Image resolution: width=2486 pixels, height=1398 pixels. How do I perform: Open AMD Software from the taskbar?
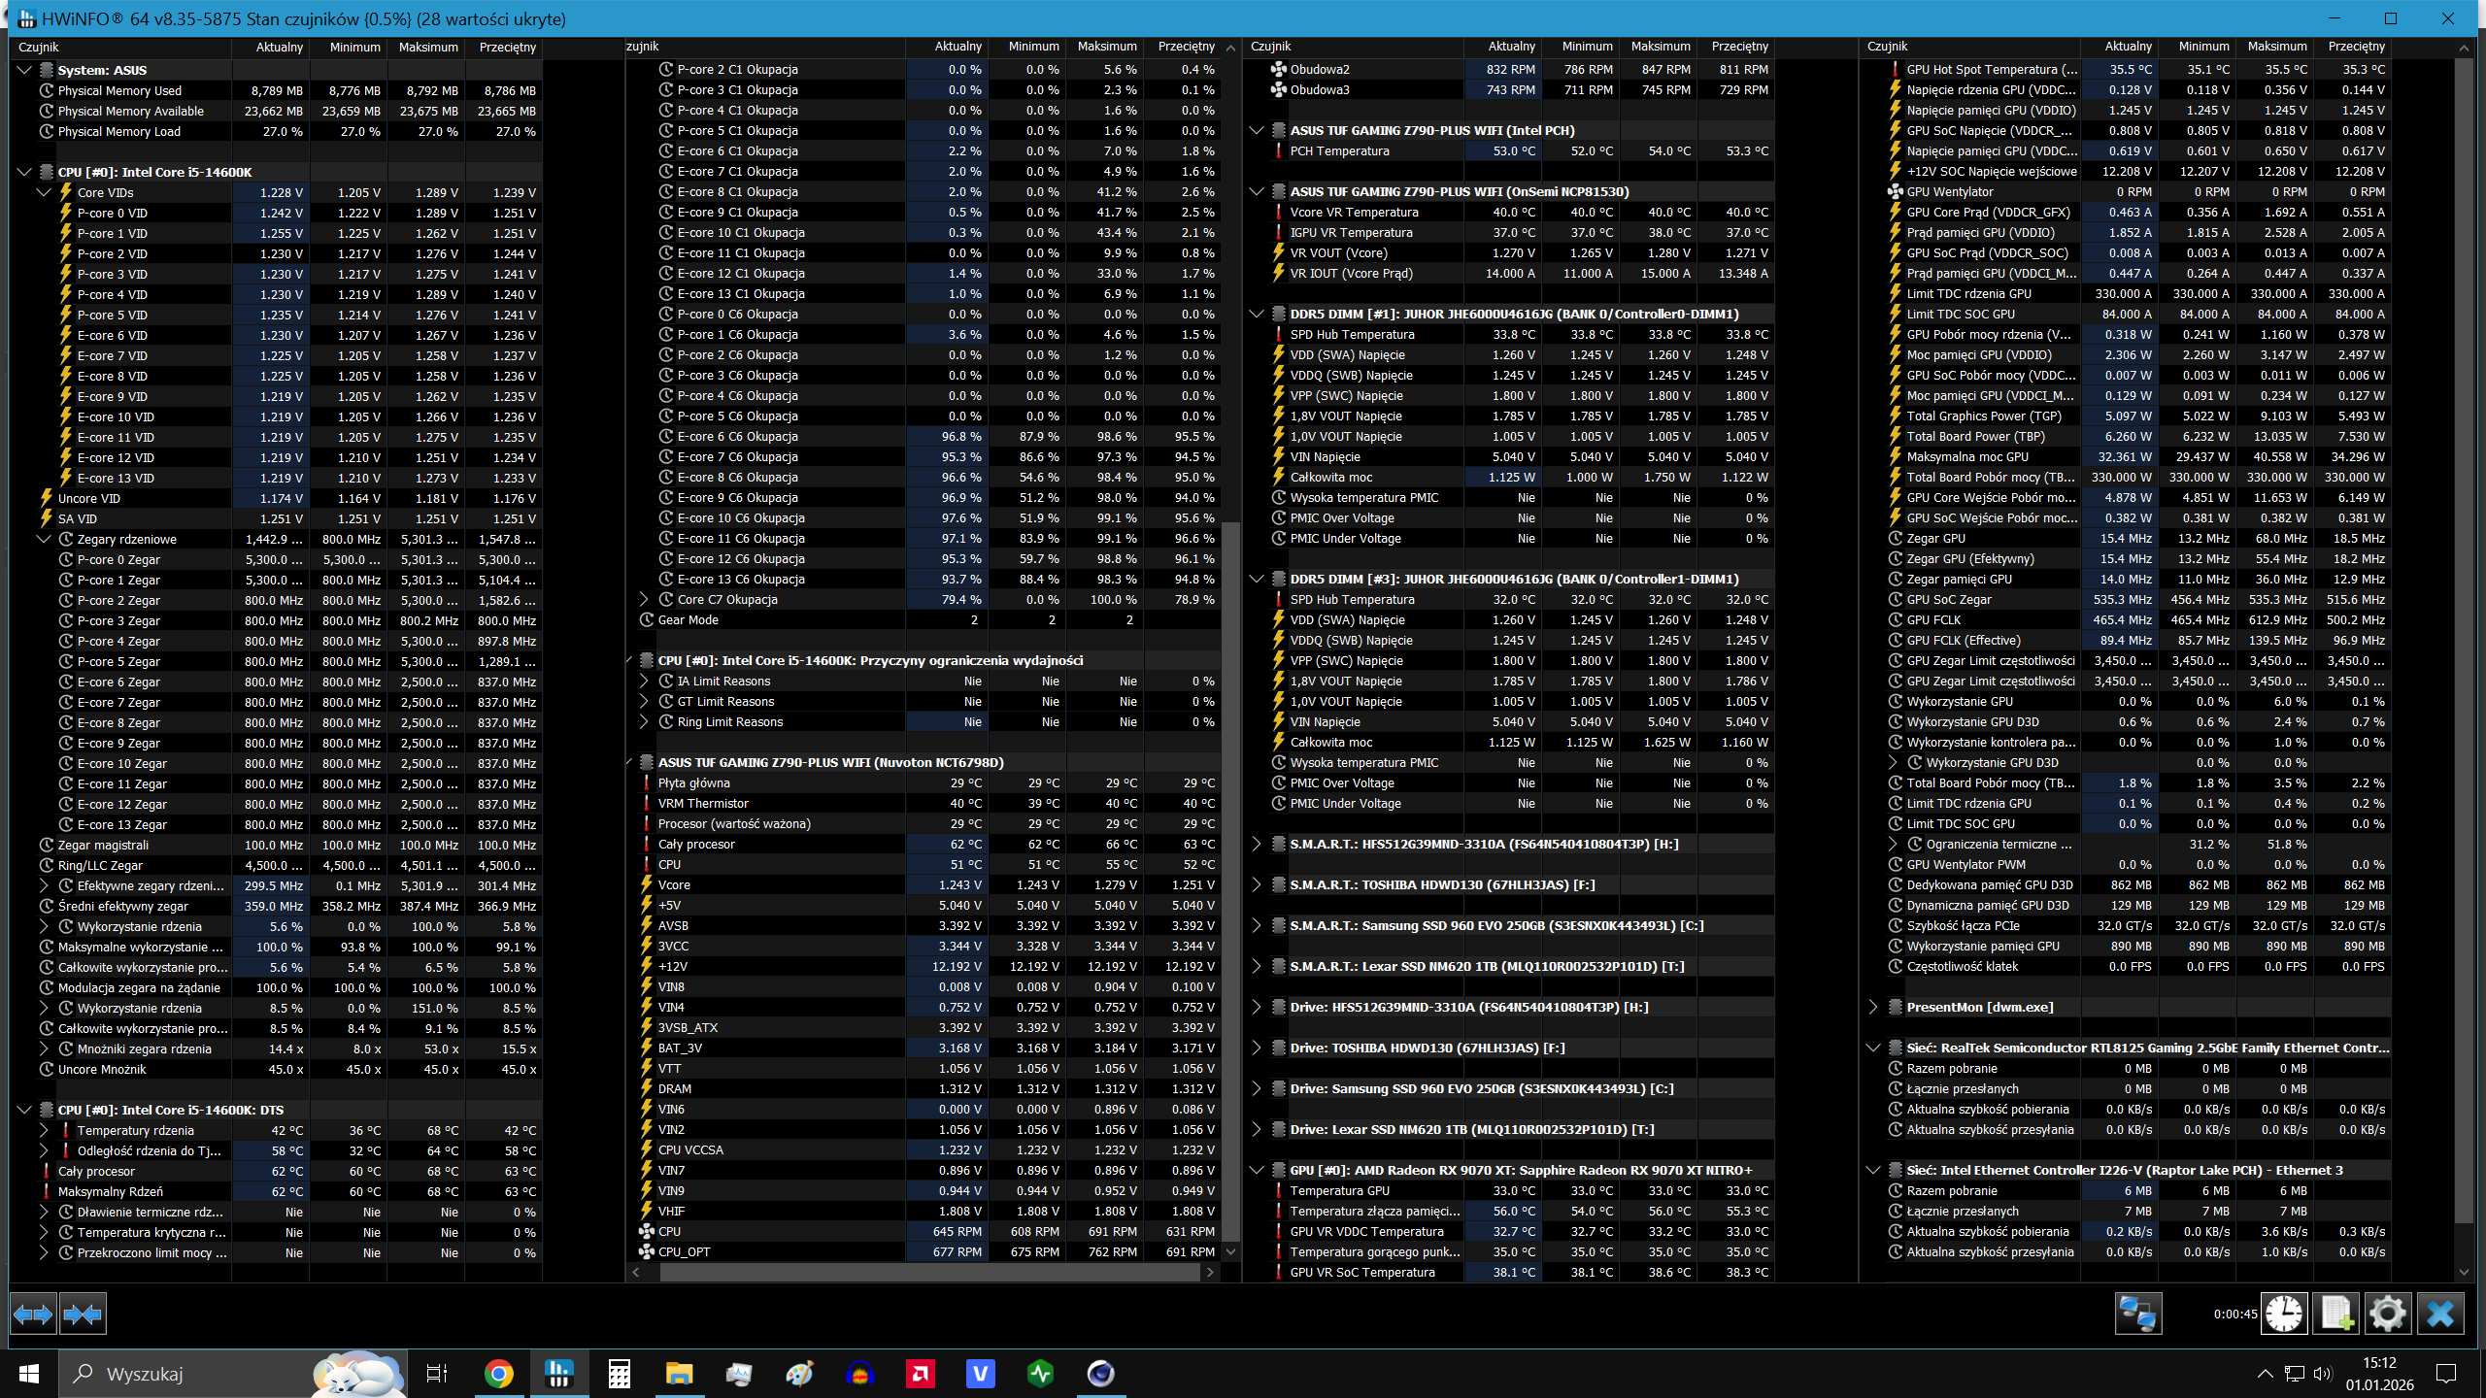[920, 1373]
